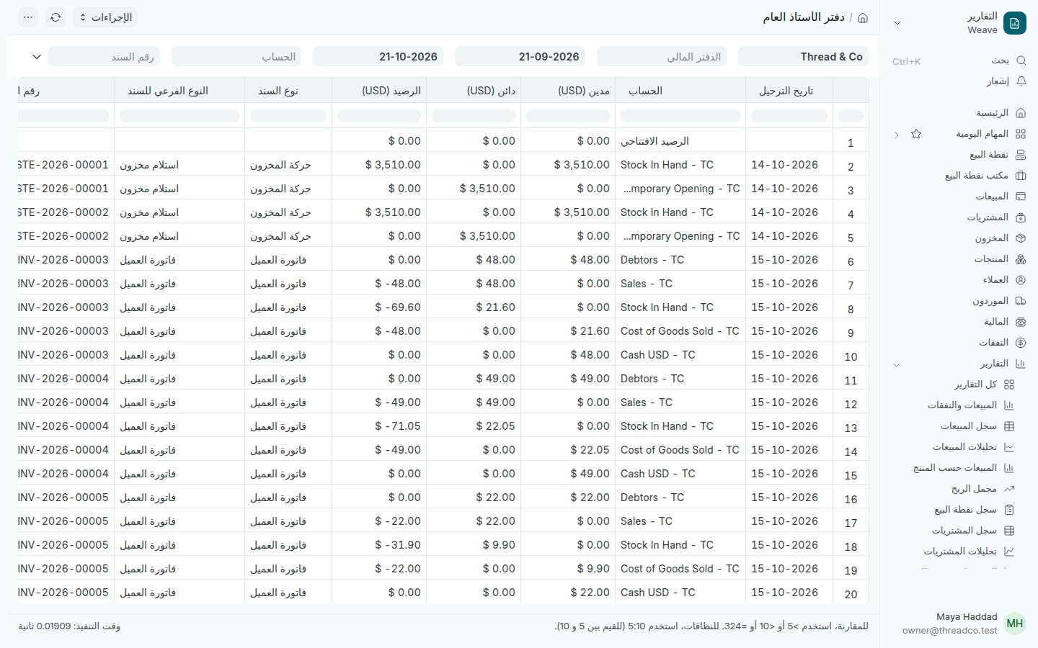Viewport: 1038px width, 648px height.
Task: Star the المهام اليومية favorite icon
Action: click(x=916, y=134)
